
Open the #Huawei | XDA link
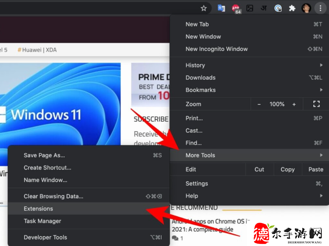tap(37, 50)
